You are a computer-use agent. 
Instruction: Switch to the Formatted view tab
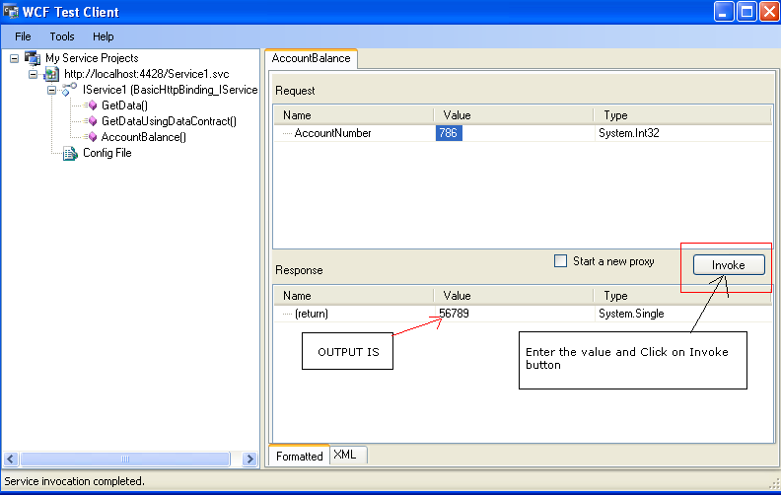click(300, 456)
